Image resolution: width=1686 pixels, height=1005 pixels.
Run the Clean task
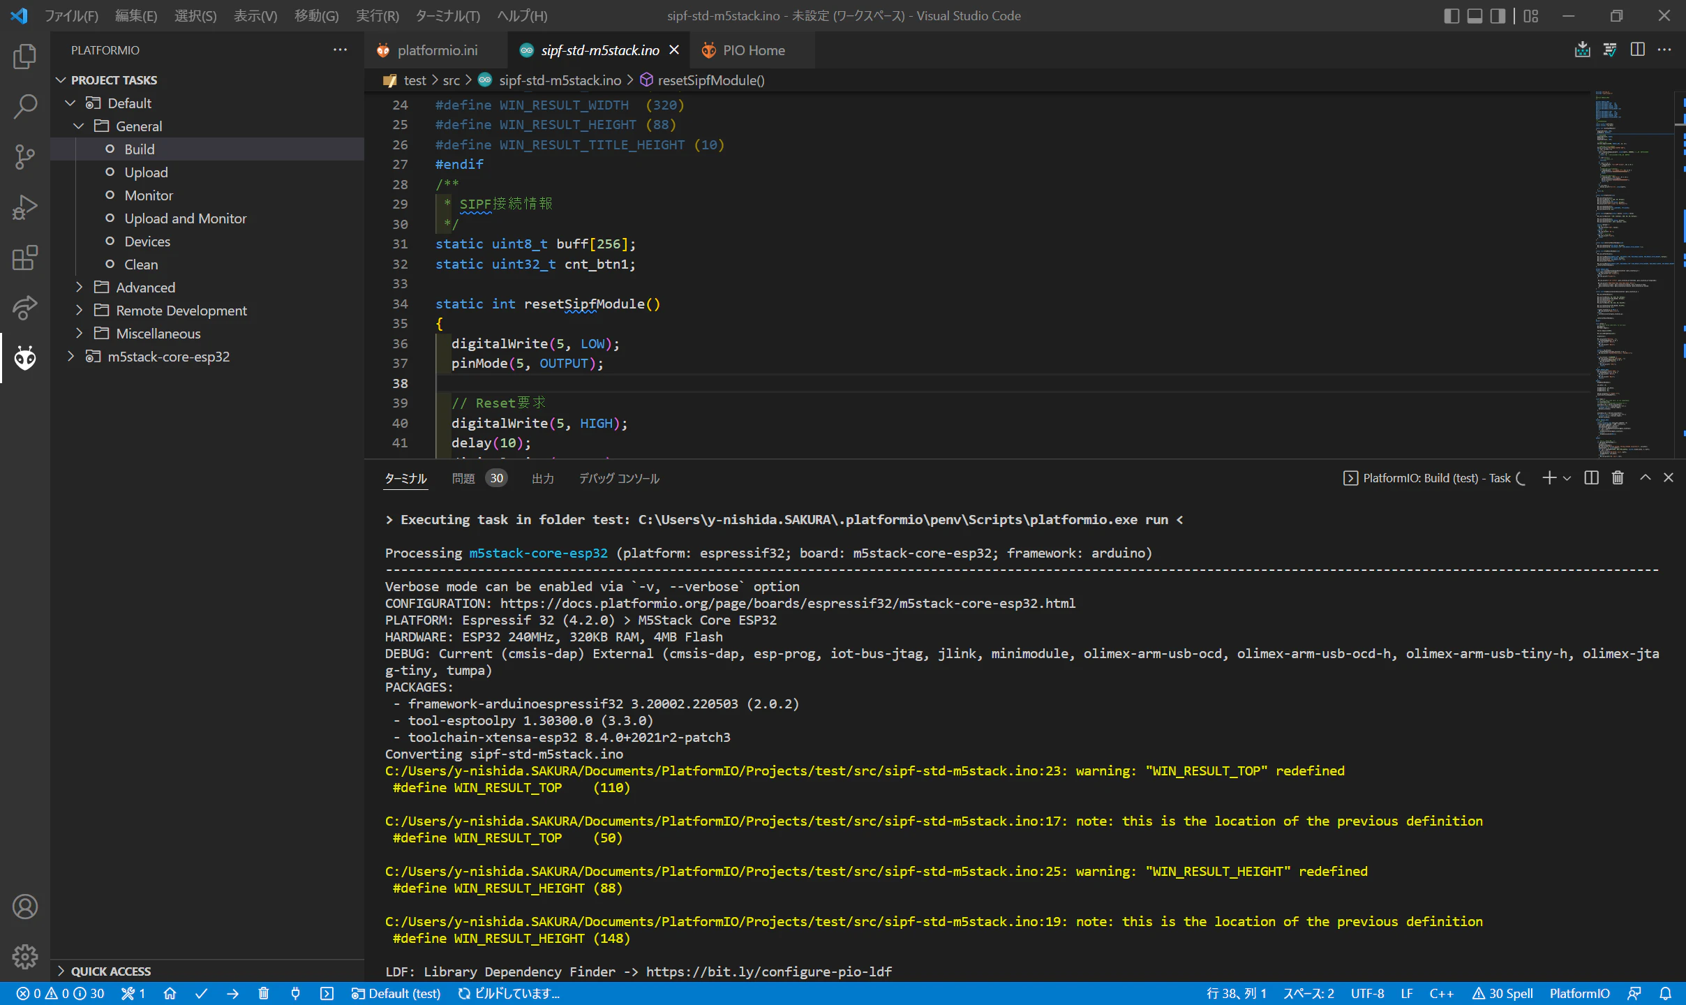pyautogui.click(x=141, y=265)
